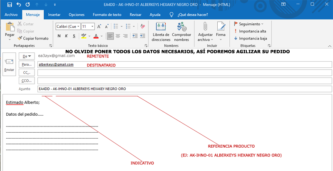Mark message as Importancia baja

click(251, 38)
